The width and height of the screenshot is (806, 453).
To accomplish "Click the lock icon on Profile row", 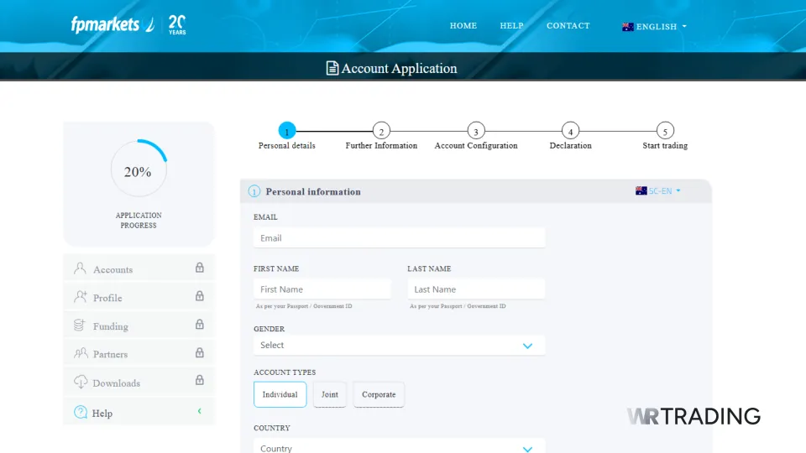I will 200,296.
